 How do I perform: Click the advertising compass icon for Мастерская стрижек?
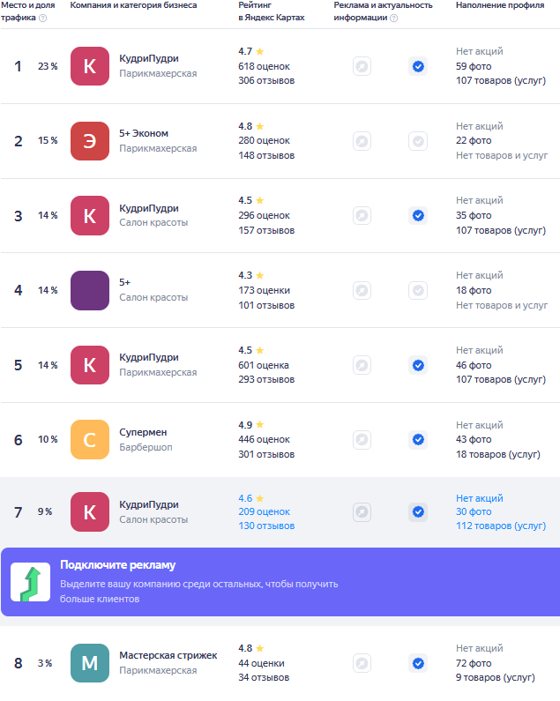pos(362,663)
